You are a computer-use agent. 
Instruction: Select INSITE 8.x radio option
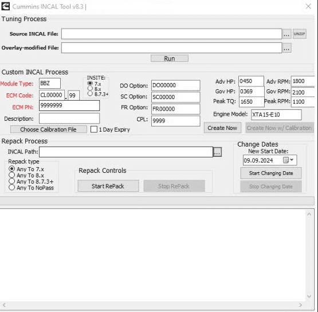click(x=90, y=89)
